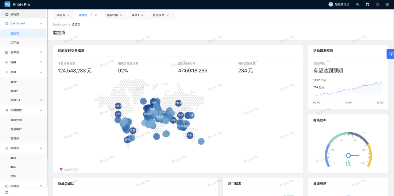Click the 瑞典 bubble on the map
The width and height of the screenshot is (394, 196).
tap(154, 102)
